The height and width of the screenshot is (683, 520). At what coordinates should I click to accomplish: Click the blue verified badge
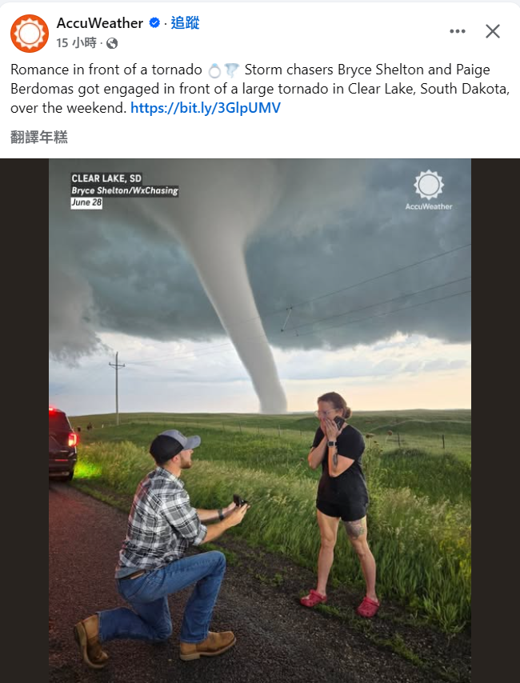154,23
